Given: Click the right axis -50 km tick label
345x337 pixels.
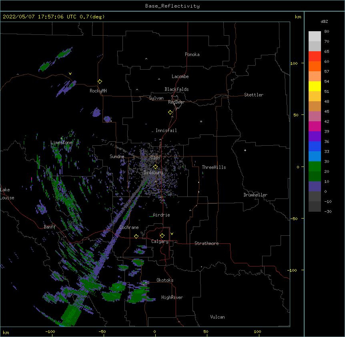Looking at the screenshot, I should tap(294, 219).
